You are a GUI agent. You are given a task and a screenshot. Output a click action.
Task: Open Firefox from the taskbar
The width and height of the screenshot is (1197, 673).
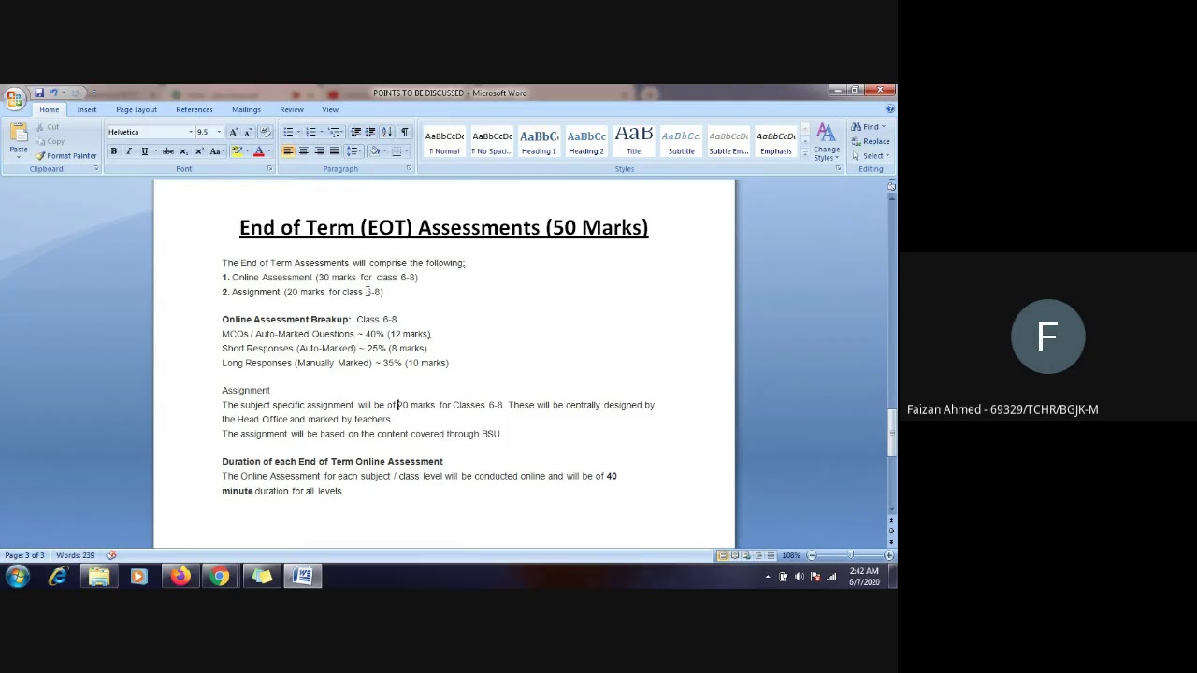[x=180, y=577]
